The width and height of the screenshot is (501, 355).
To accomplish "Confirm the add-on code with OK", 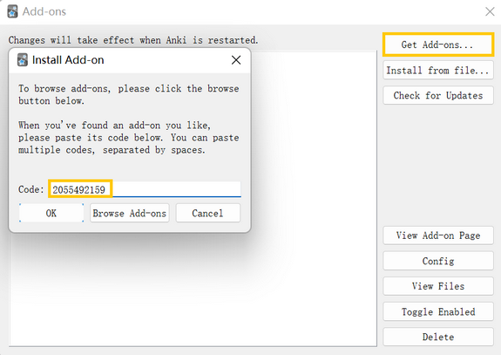I will tap(51, 213).
